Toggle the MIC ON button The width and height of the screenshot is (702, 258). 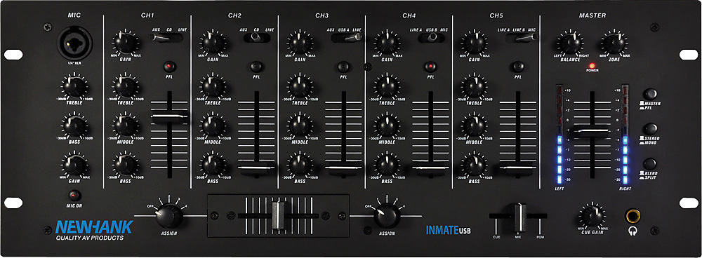point(75,196)
